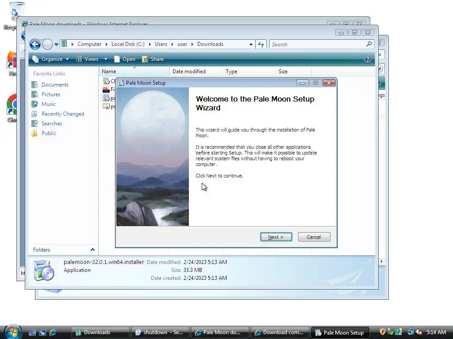Expand the Organize dropdown arrow
453x339 pixels.
point(67,59)
